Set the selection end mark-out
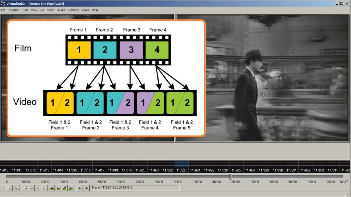The height and width of the screenshot is (197, 351). coord(86,188)
